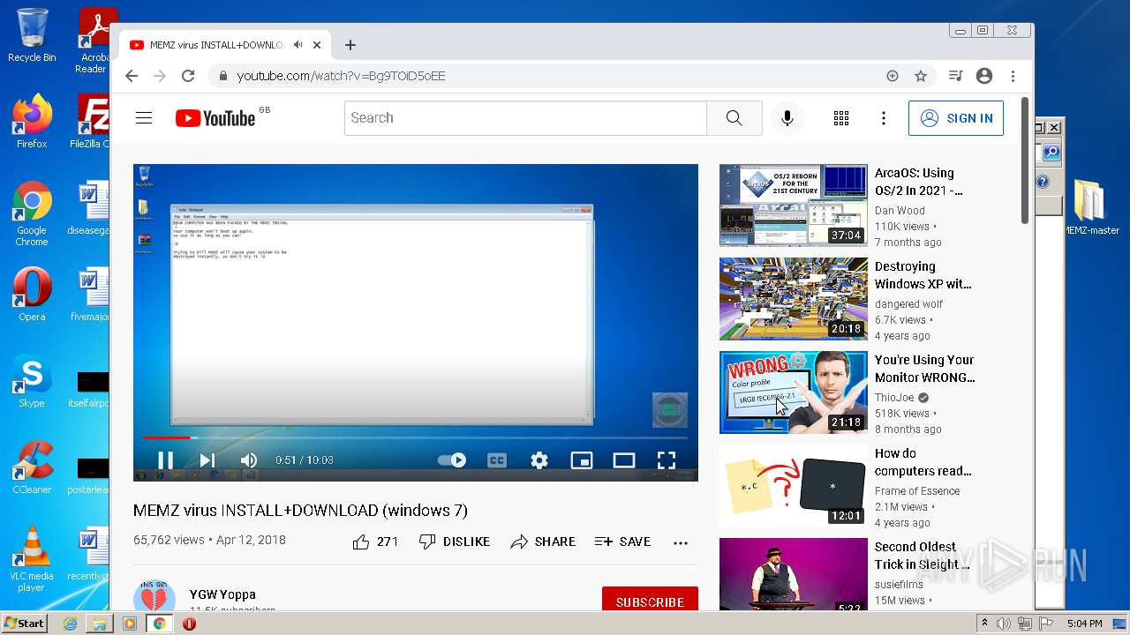Switch to theater mode
The width and height of the screenshot is (1130, 635).
click(624, 459)
